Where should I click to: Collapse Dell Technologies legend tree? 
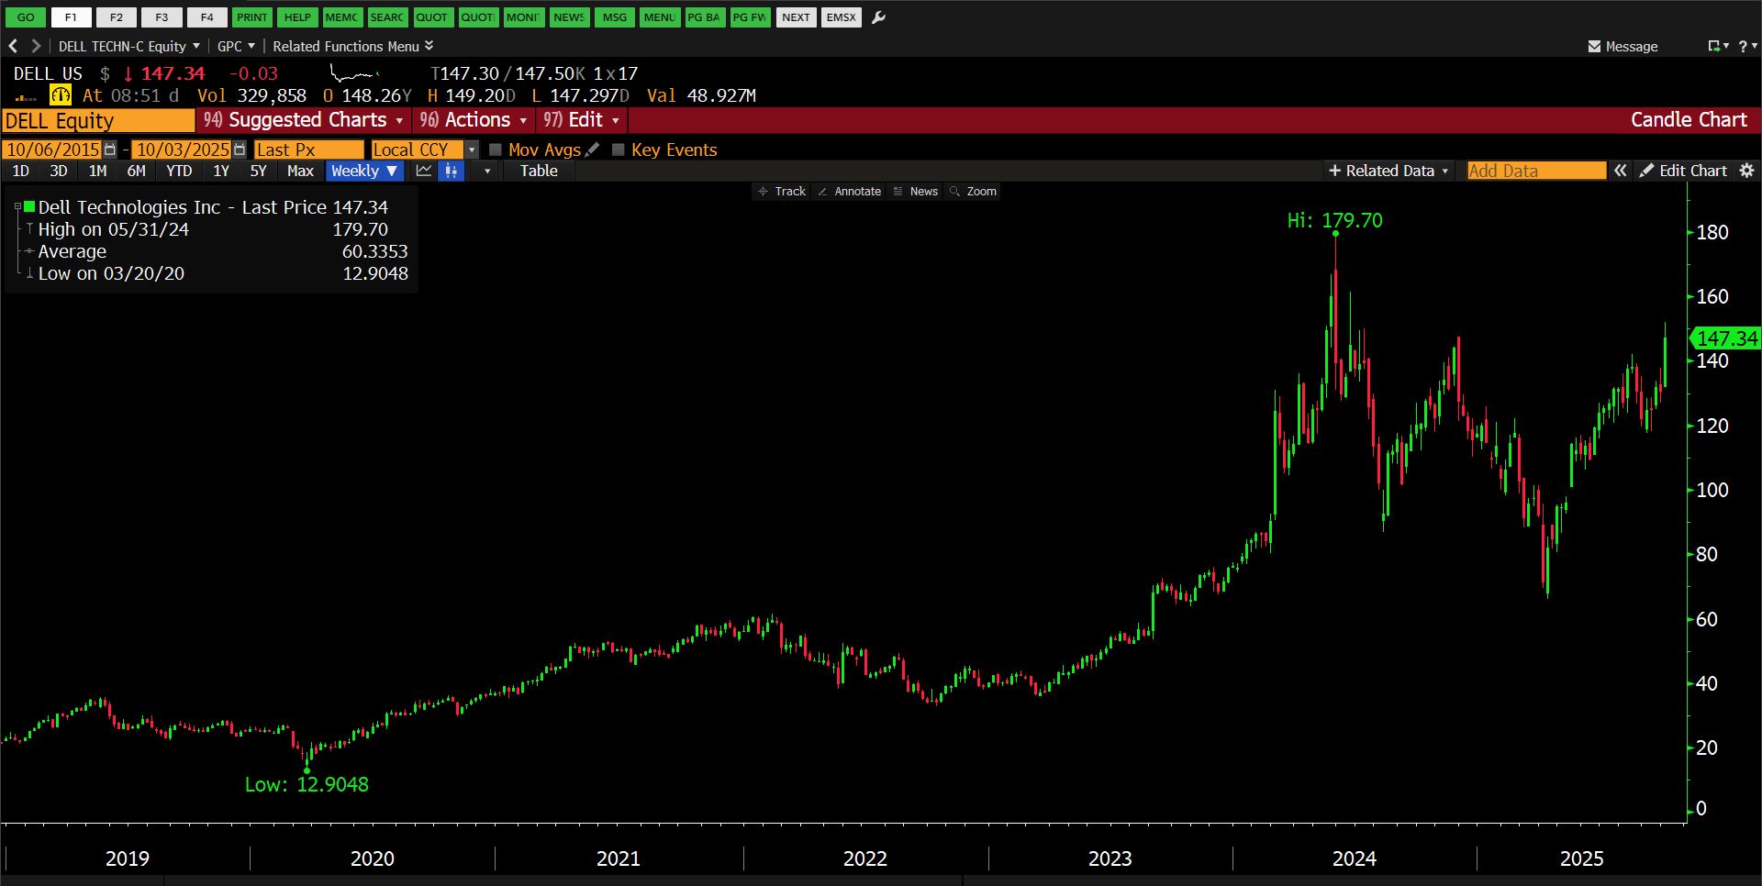click(x=17, y=207)
